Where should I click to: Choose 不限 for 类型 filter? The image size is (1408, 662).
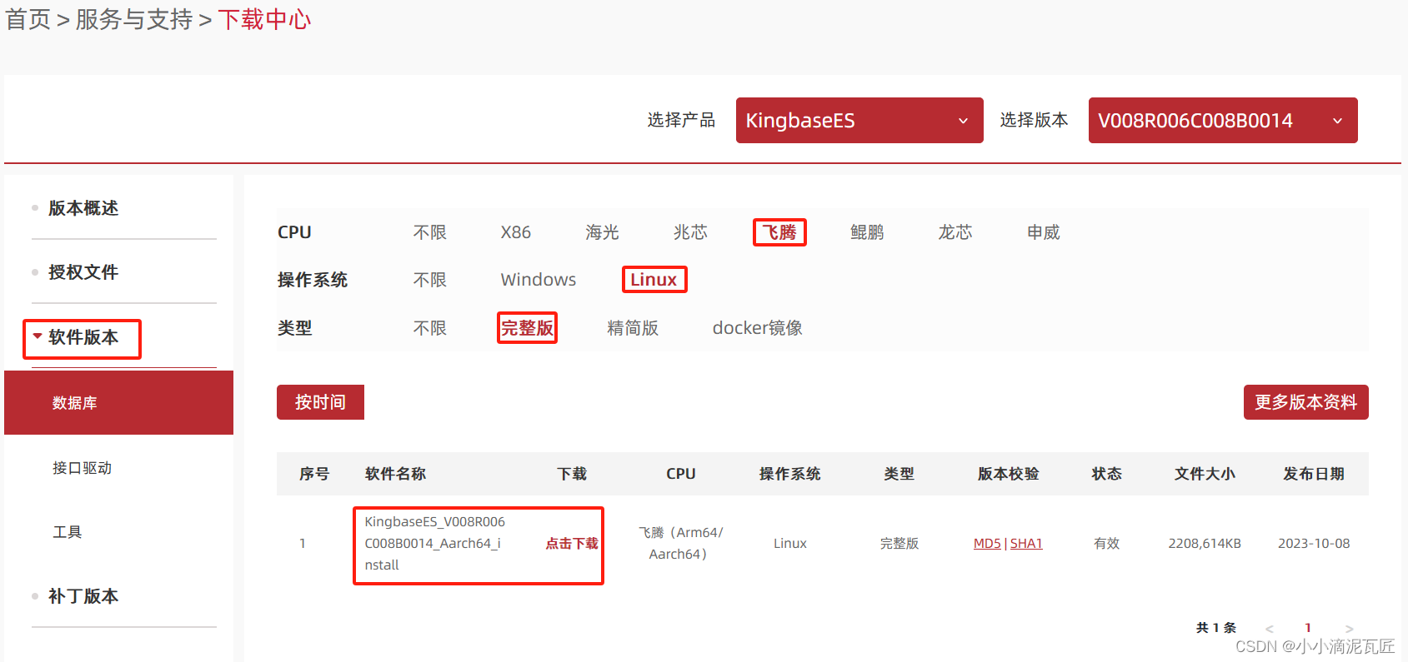(430, 328)
